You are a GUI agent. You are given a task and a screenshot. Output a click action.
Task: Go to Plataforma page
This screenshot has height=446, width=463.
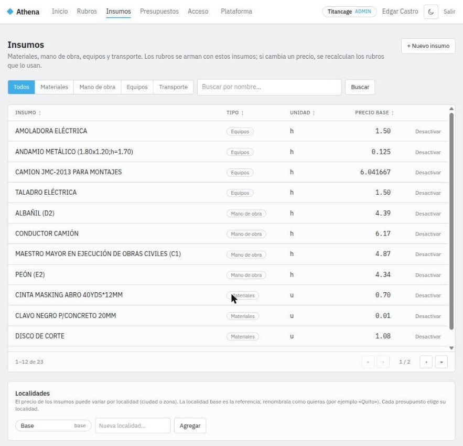(236, 11)
